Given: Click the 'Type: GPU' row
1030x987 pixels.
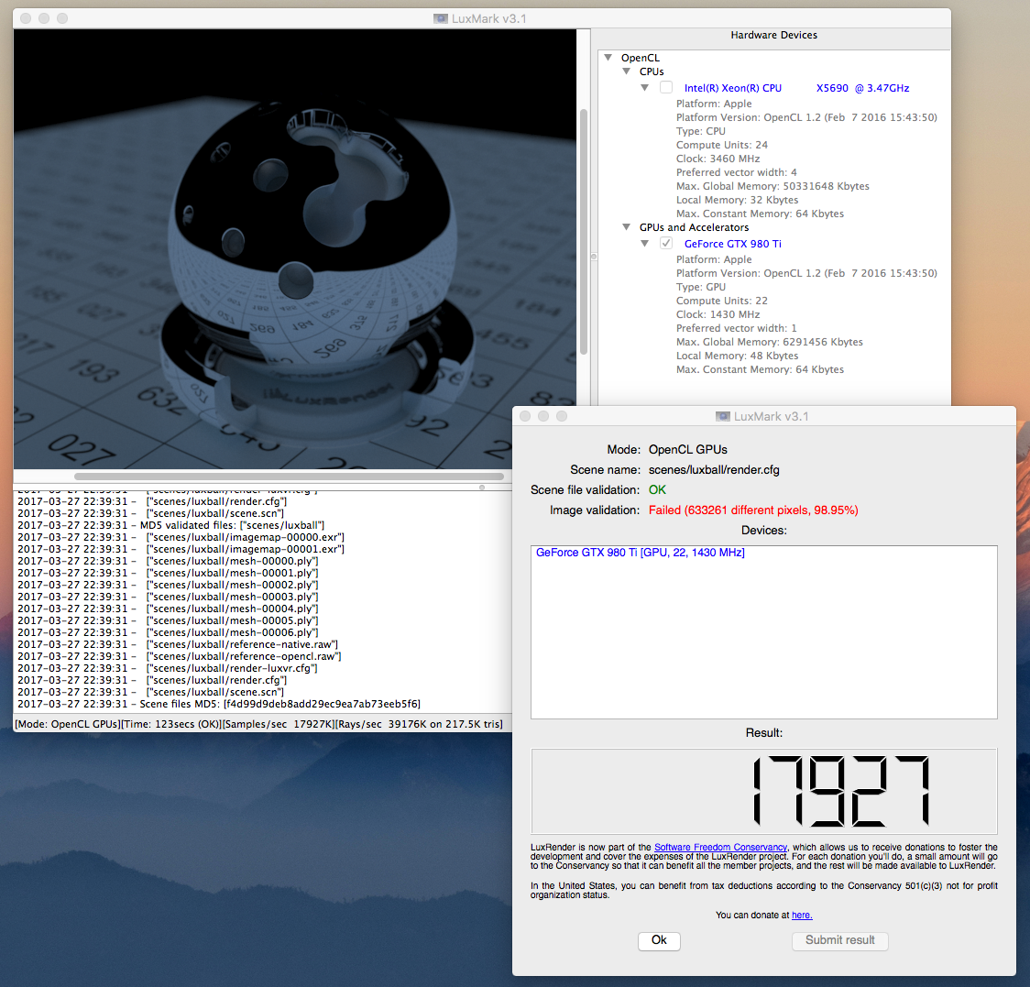Looking at the screenshot, I should tap(701, 287).
